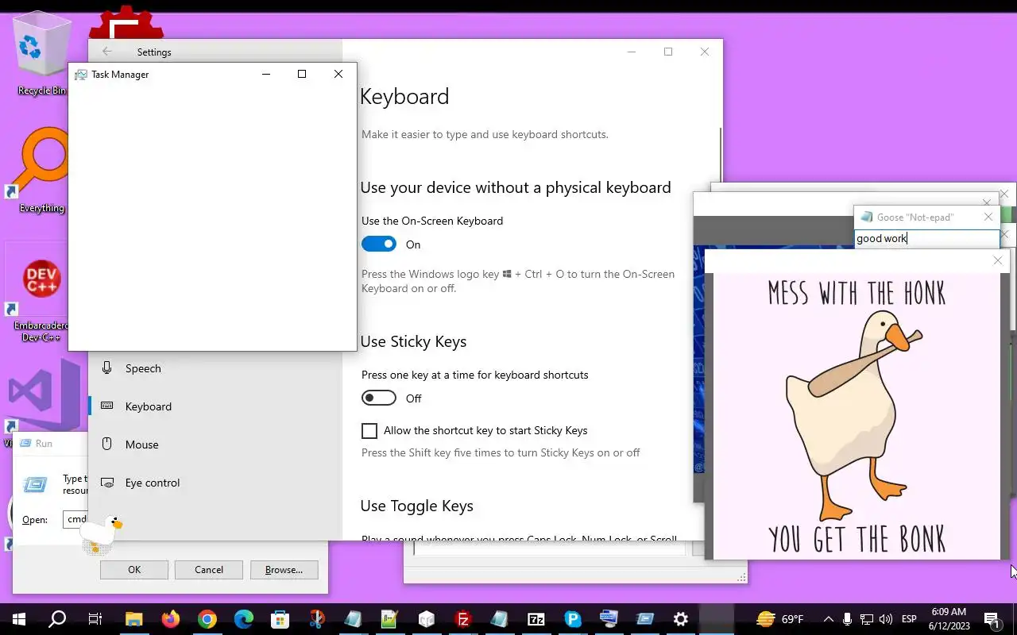This screenshot has height=635, width=1017.
Task: Check Allow the shortcut key for Sticky Keys
Action: tap(369, 431)
